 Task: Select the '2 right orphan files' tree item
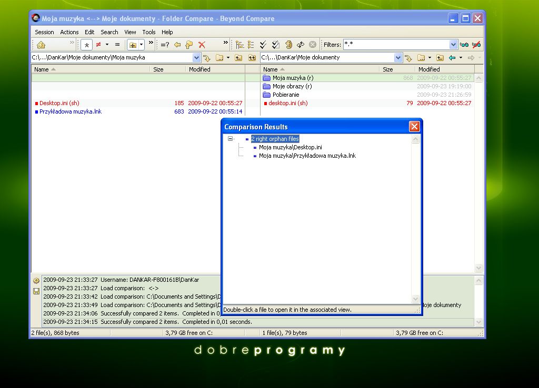[275, 139]
